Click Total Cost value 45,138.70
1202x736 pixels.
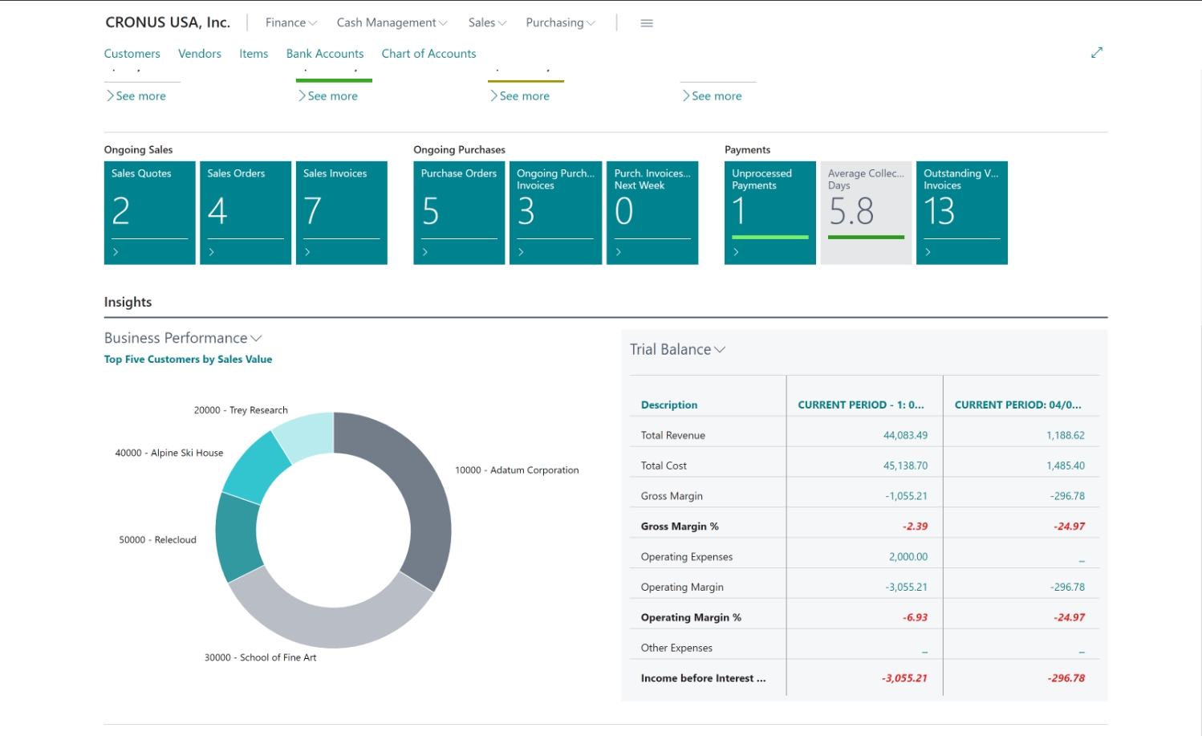905,466
